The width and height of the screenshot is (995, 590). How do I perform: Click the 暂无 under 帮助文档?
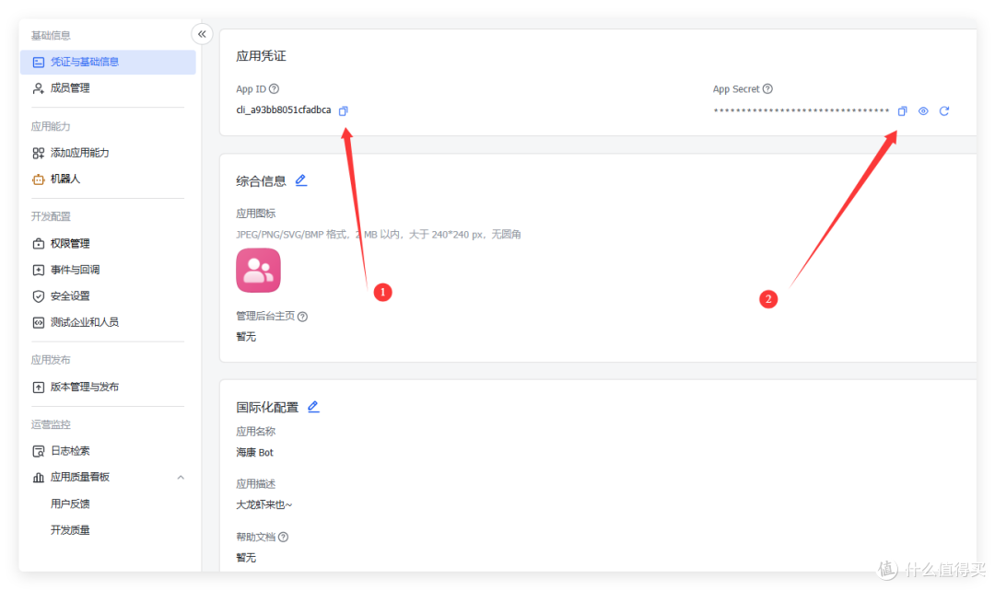point(246,558)
